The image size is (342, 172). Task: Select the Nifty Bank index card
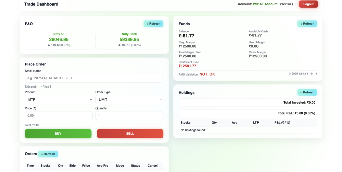(129, 40)
